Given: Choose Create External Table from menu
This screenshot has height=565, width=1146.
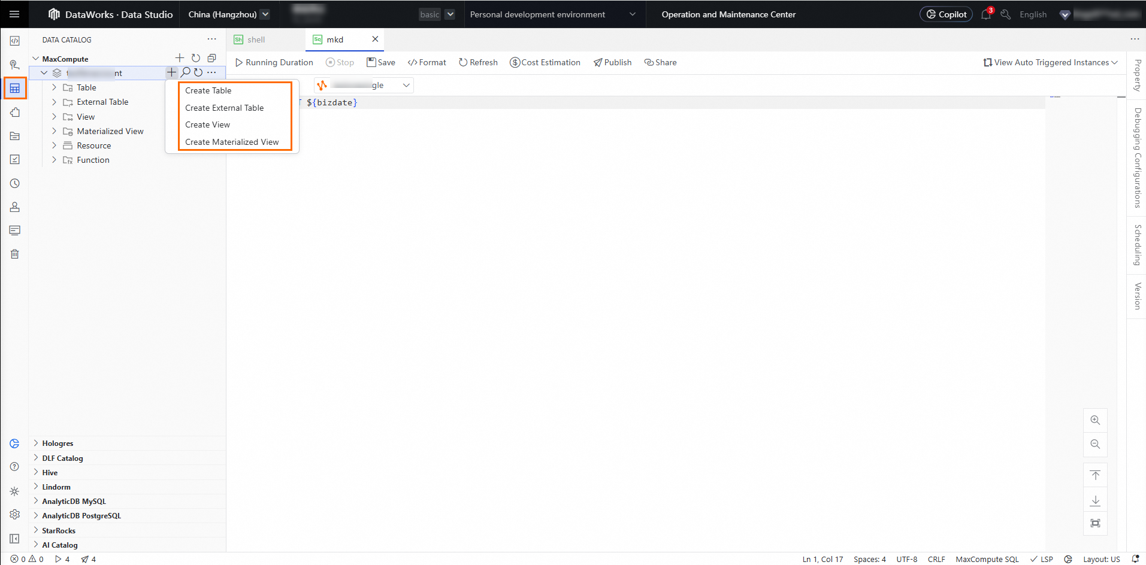Looking at the screenshot, I should pos(225,108).
